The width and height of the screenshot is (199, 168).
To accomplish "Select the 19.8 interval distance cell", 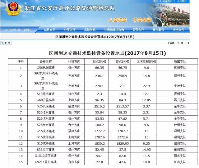I will [x=143, y=162].
